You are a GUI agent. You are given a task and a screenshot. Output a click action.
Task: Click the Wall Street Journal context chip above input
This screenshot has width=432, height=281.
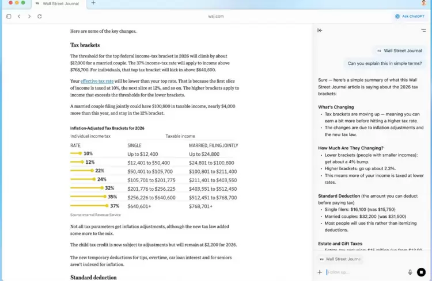(340, 259)
